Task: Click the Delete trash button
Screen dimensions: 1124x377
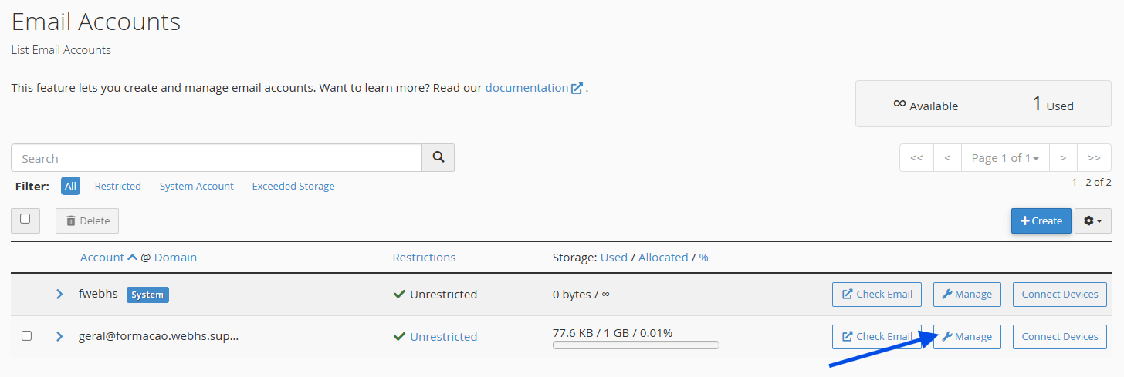Action: [87, 220]
